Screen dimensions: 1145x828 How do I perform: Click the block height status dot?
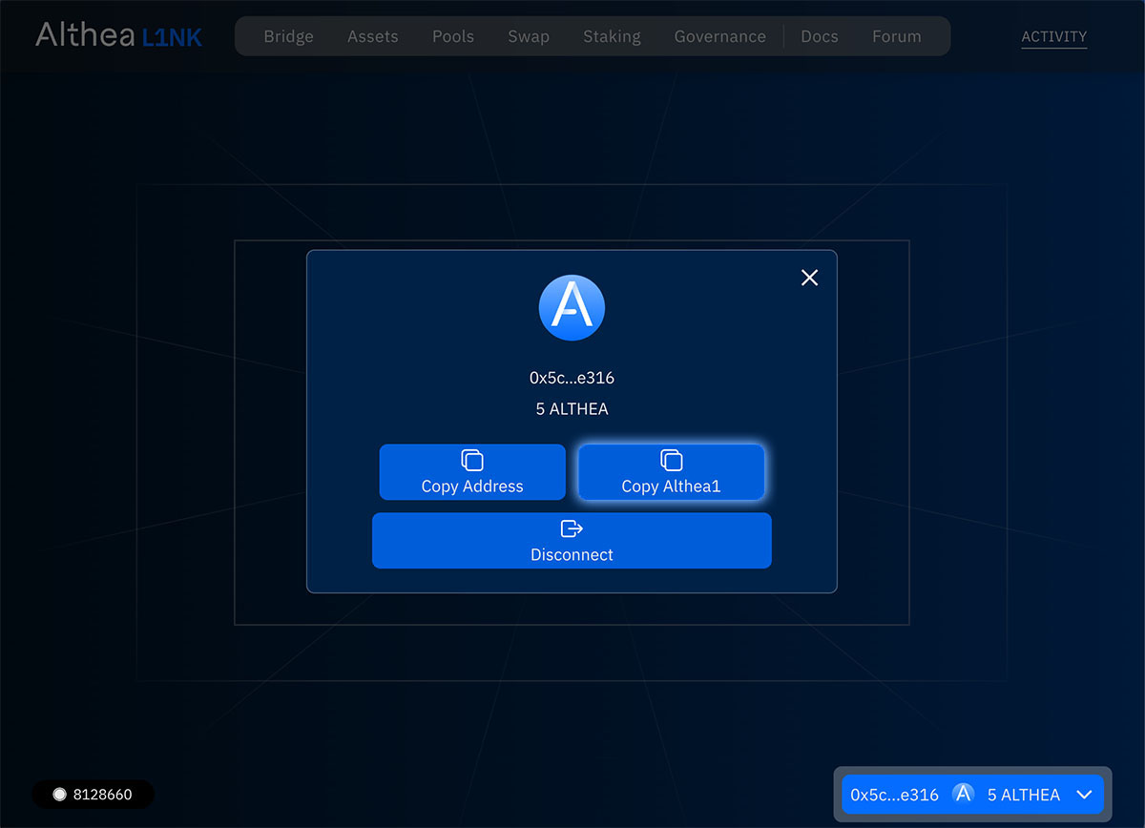(x=60, y=794)
